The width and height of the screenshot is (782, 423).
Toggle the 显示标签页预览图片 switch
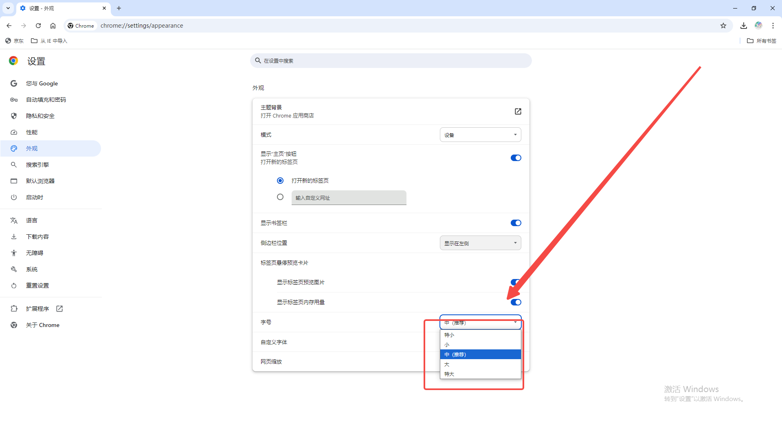(516, 282)
